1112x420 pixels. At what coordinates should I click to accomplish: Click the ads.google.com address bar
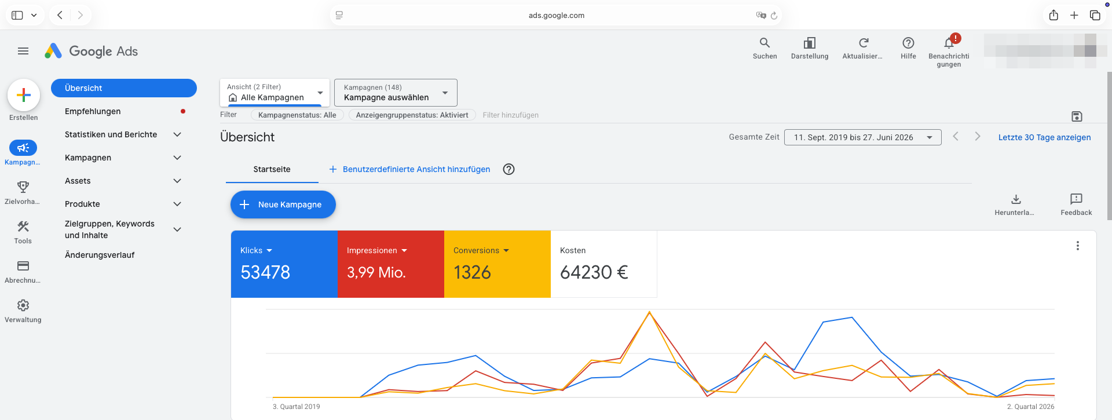click(x=556, y=15)
